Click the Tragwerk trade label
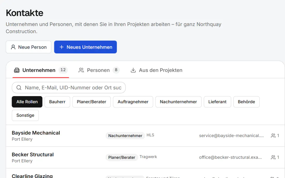285x178 pixels. [x=148, y=157]
